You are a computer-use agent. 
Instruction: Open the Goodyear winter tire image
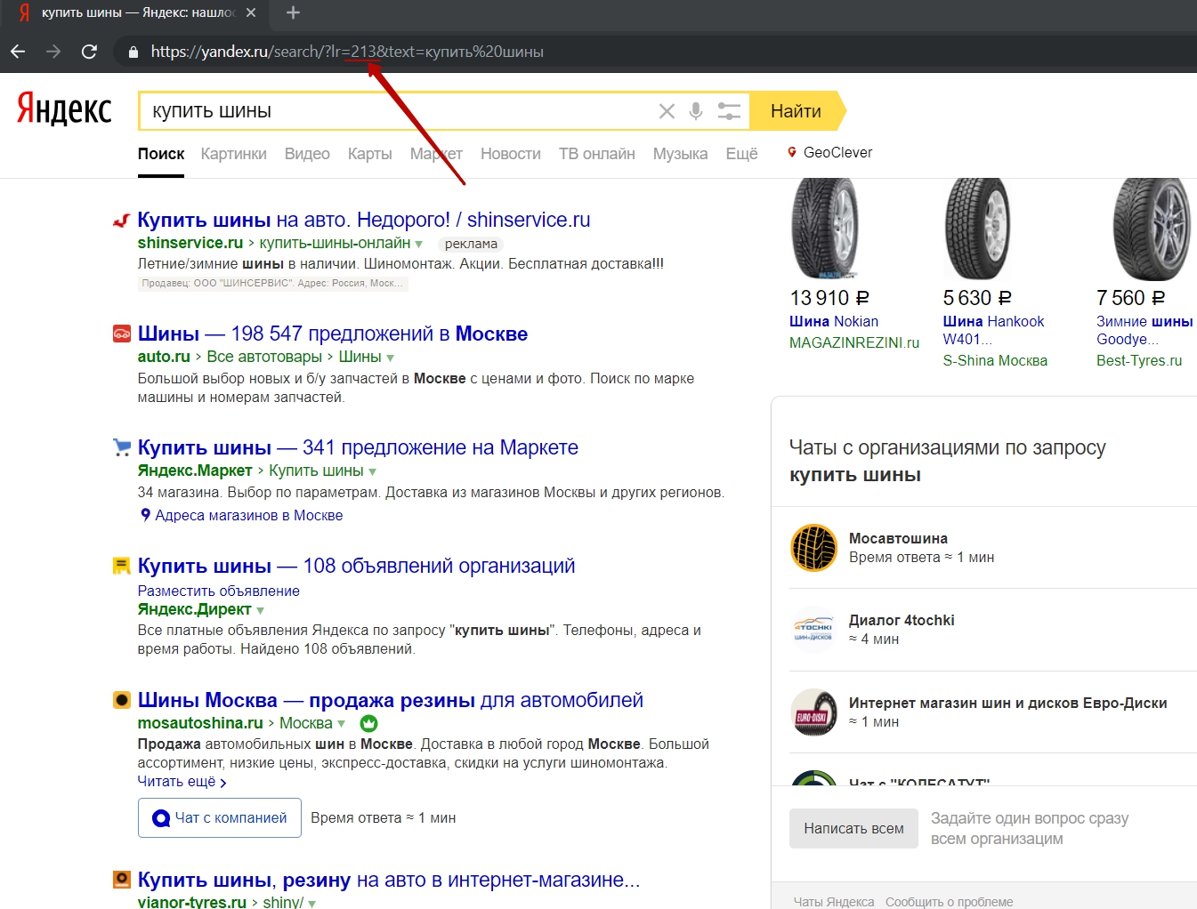click(1152, 229)
